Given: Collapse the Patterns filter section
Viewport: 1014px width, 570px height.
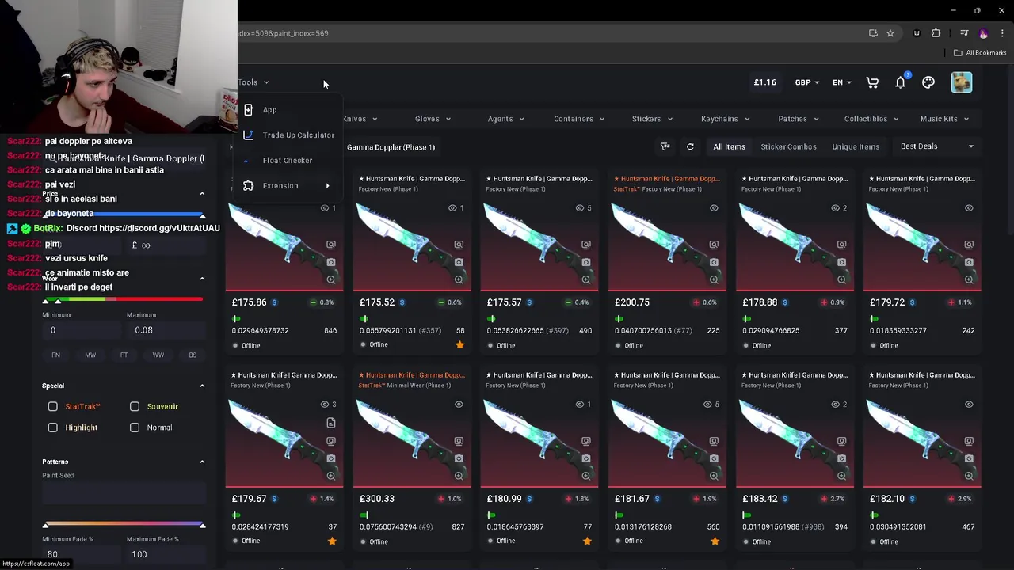Looking at the screenshot, I should [202, 462].
